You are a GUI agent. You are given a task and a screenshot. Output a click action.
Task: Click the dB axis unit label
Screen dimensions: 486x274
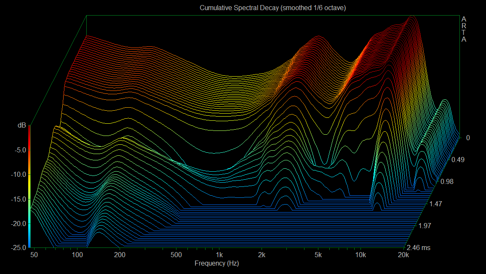[21, 125]
